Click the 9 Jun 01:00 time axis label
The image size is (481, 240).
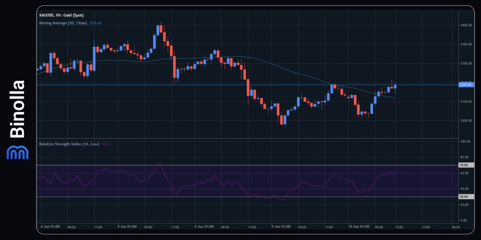(x=281, y=226)
